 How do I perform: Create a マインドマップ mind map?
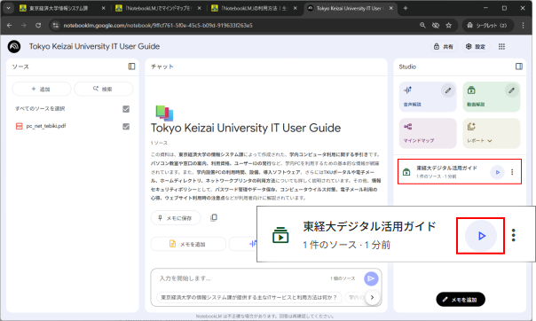(x=428, y=133)
